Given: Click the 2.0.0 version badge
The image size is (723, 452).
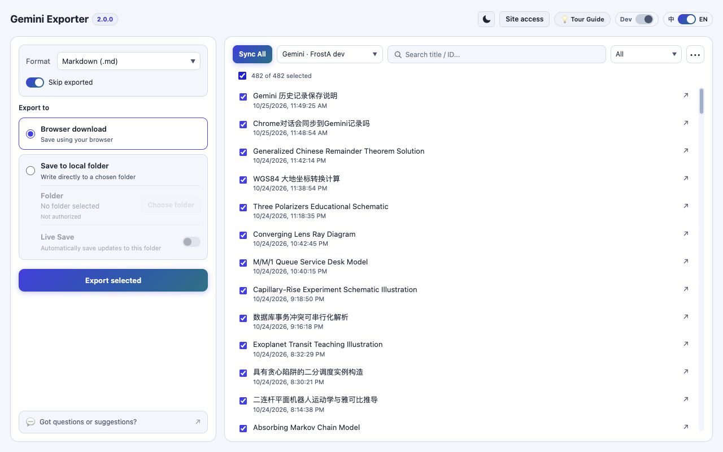Looking at the screenshot, I should (x=105, y=19).
